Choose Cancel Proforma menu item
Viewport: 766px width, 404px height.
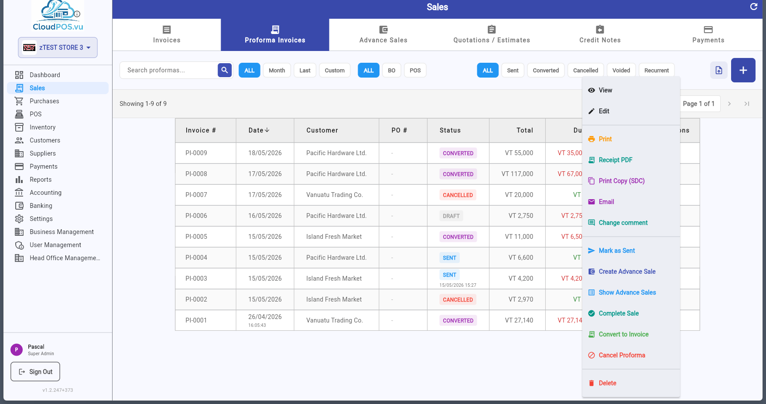(631, 355)
